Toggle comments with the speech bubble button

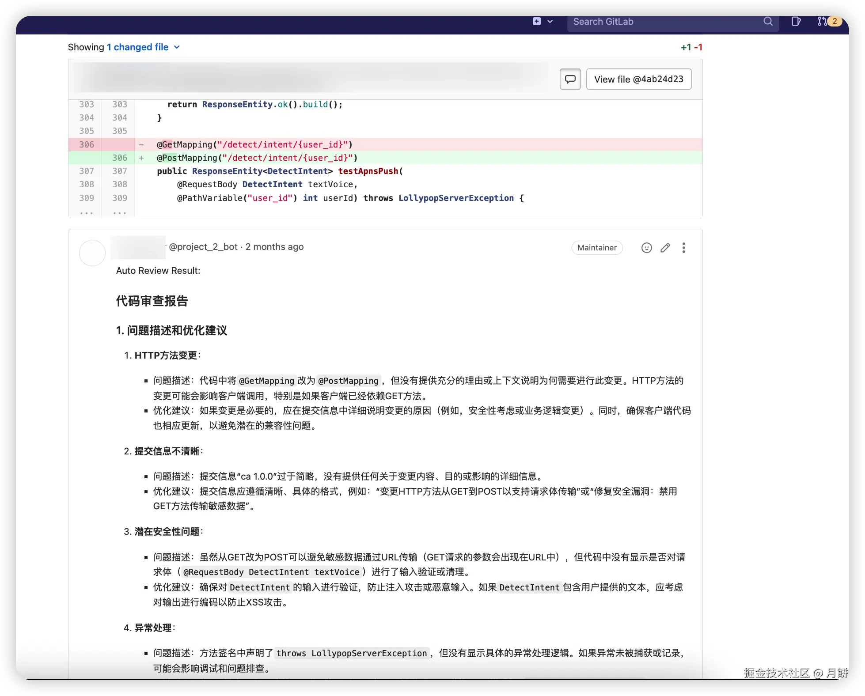pyautogui.click(x=570, y=79)
